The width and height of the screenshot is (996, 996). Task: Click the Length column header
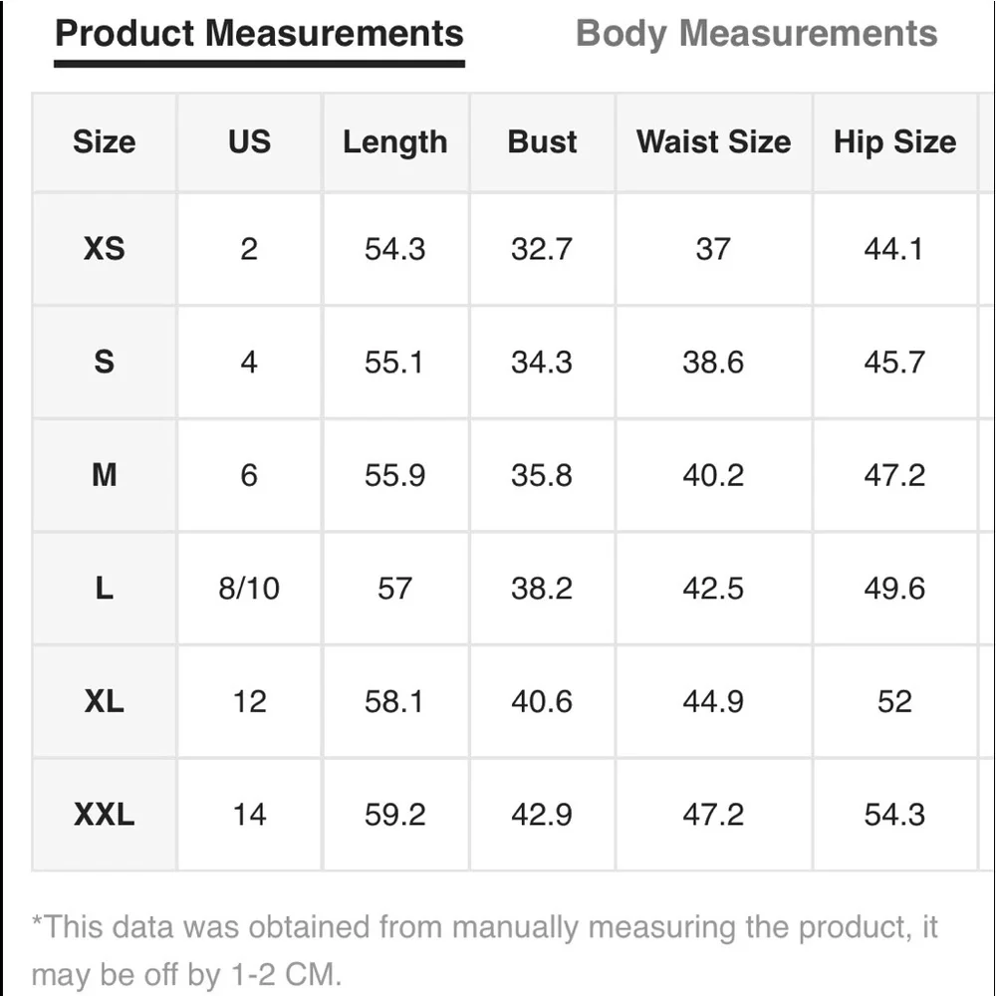click(x=394, y=142)
